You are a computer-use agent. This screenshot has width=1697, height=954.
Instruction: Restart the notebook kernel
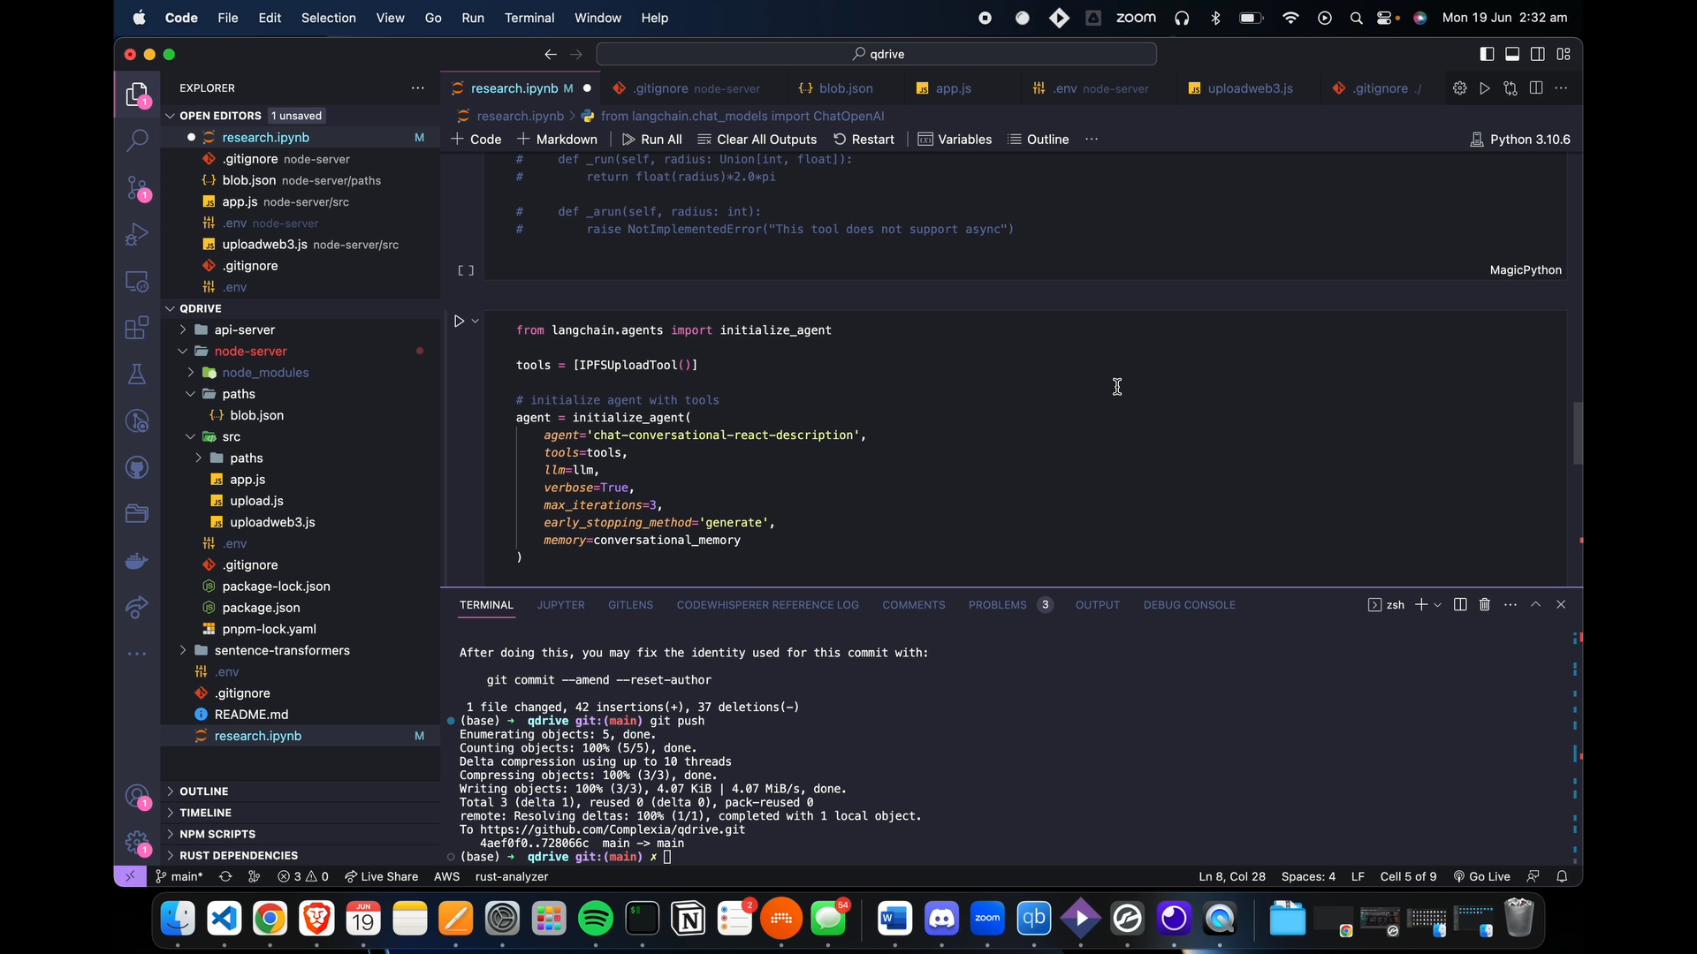click(x=864, y=140)
